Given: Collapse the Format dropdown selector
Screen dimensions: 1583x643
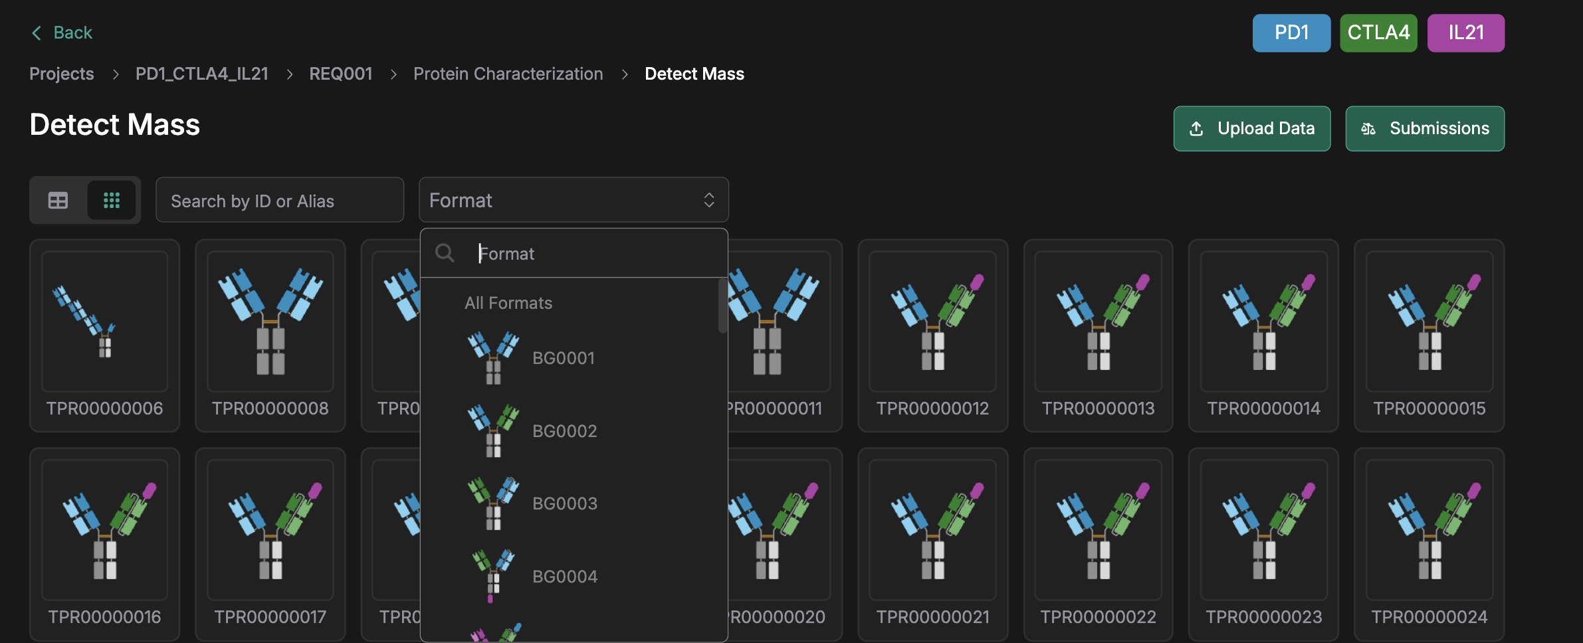Looking at the screenshot, I should 708,200.
